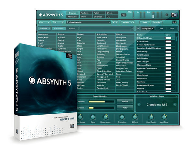Go to next preset arrow
The height and width of the screenshot is (150, 188).
coord(117,22)
